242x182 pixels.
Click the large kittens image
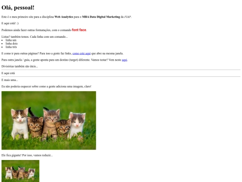[x=49, y=120]
